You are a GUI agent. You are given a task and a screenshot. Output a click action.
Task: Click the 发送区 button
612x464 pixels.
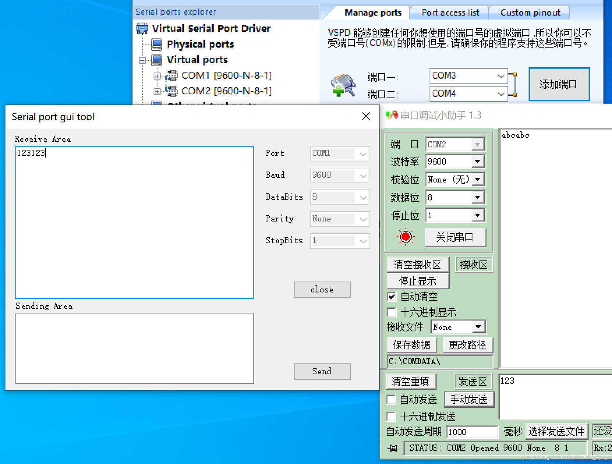point(473,381)
